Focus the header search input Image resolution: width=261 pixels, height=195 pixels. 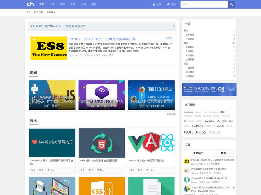click(x=204, y=4)
